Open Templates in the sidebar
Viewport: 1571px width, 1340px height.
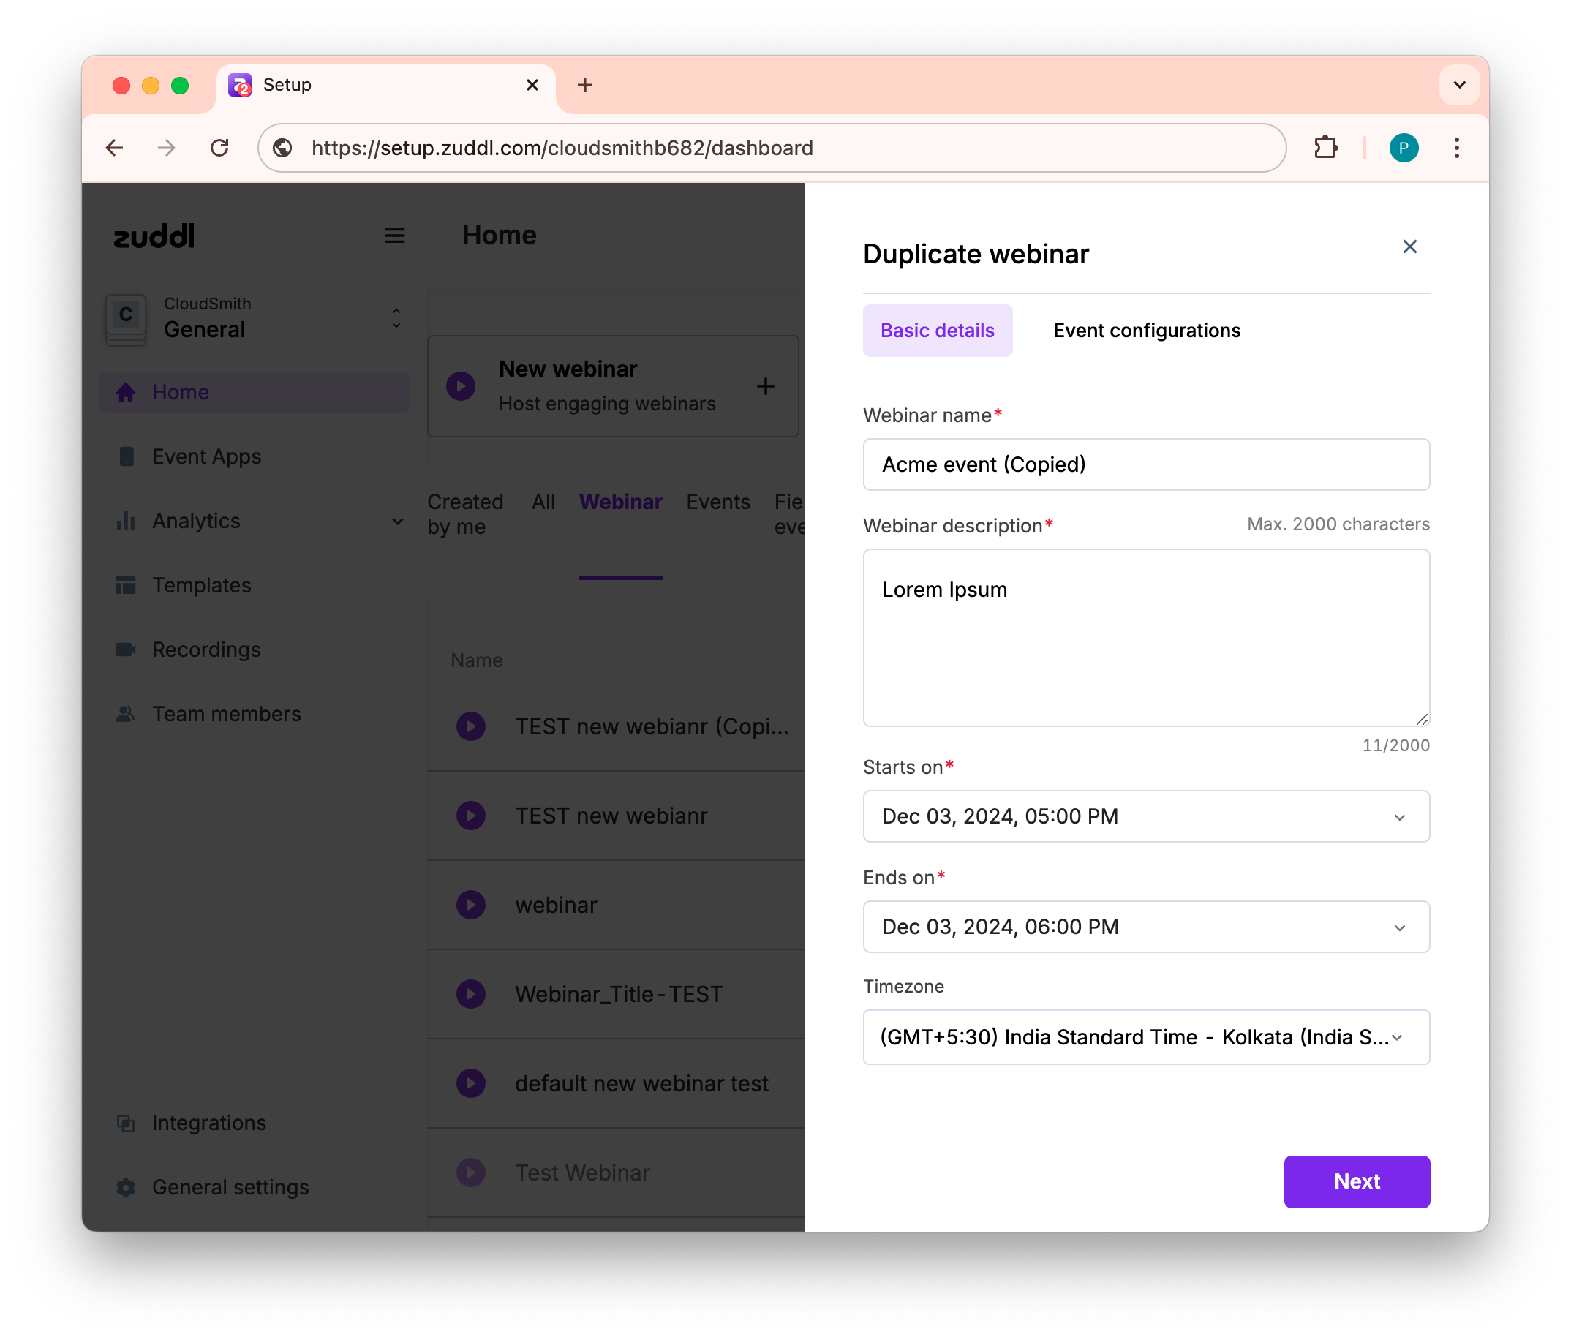click(x=201, y=585)
